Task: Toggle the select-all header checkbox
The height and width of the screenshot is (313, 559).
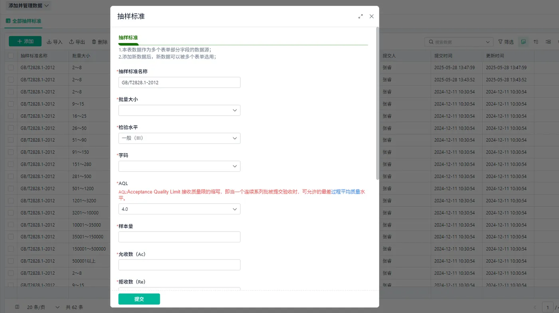Action: point(11,56)
